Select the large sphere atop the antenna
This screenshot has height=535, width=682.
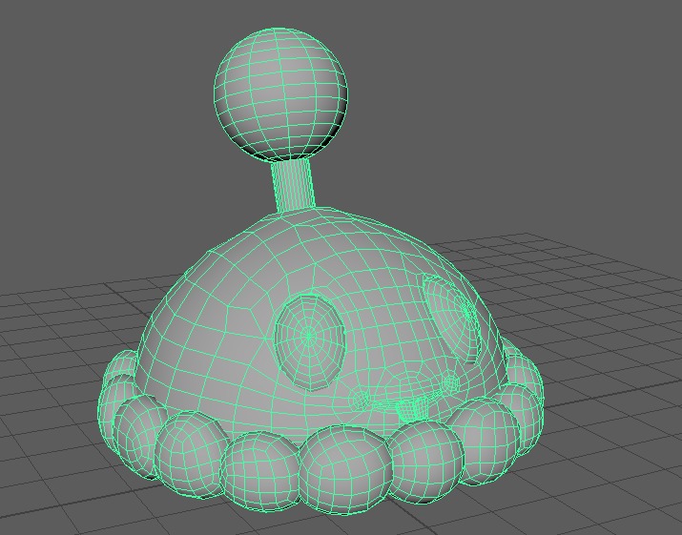[x=280, y=94]
